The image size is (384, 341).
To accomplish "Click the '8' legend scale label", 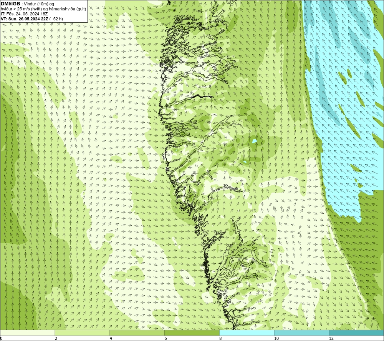I will [x=221, y=338].
